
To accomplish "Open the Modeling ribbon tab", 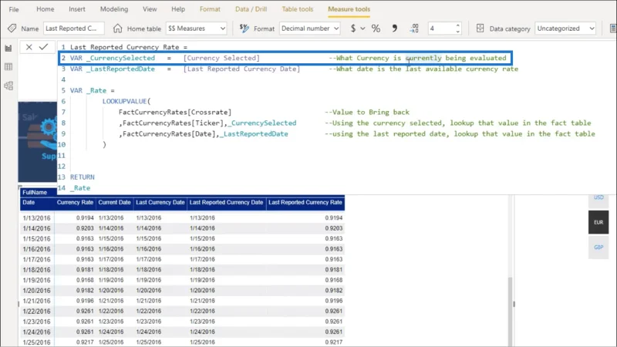I will click(114, 9).
